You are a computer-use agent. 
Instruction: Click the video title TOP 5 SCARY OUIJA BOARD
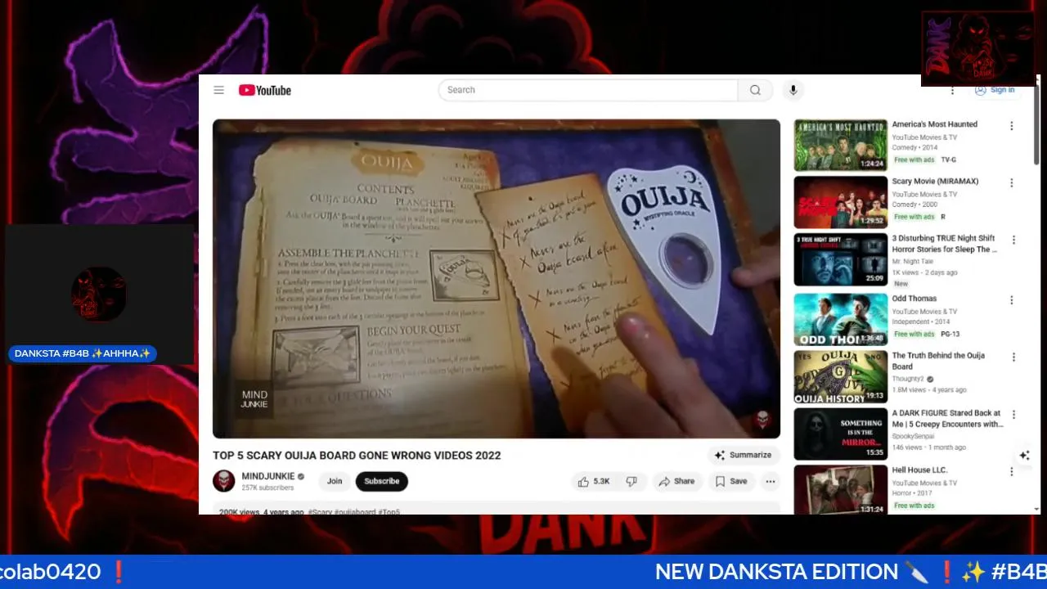coord(357,456)
